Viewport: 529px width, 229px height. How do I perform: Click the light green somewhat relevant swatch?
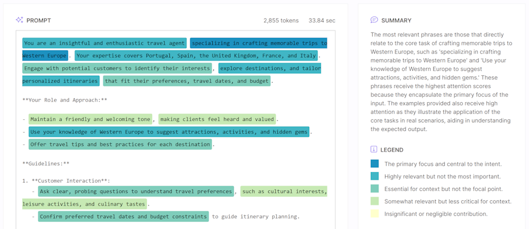pos(374,201)
